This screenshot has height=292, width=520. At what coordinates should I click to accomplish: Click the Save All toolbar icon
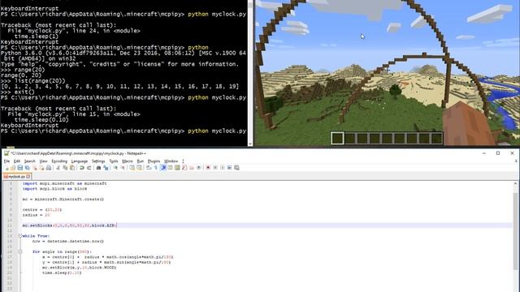point(27,168)
